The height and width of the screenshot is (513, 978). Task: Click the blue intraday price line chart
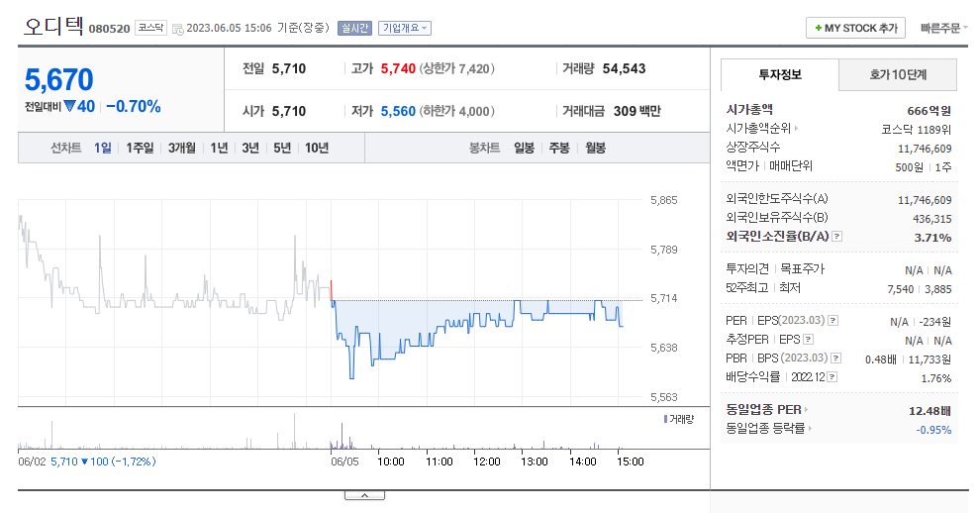476,331
